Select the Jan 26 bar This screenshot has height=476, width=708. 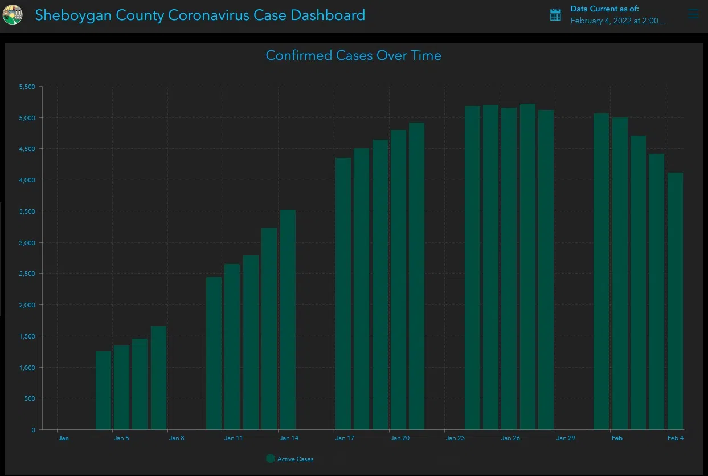(x=509, y=268)
